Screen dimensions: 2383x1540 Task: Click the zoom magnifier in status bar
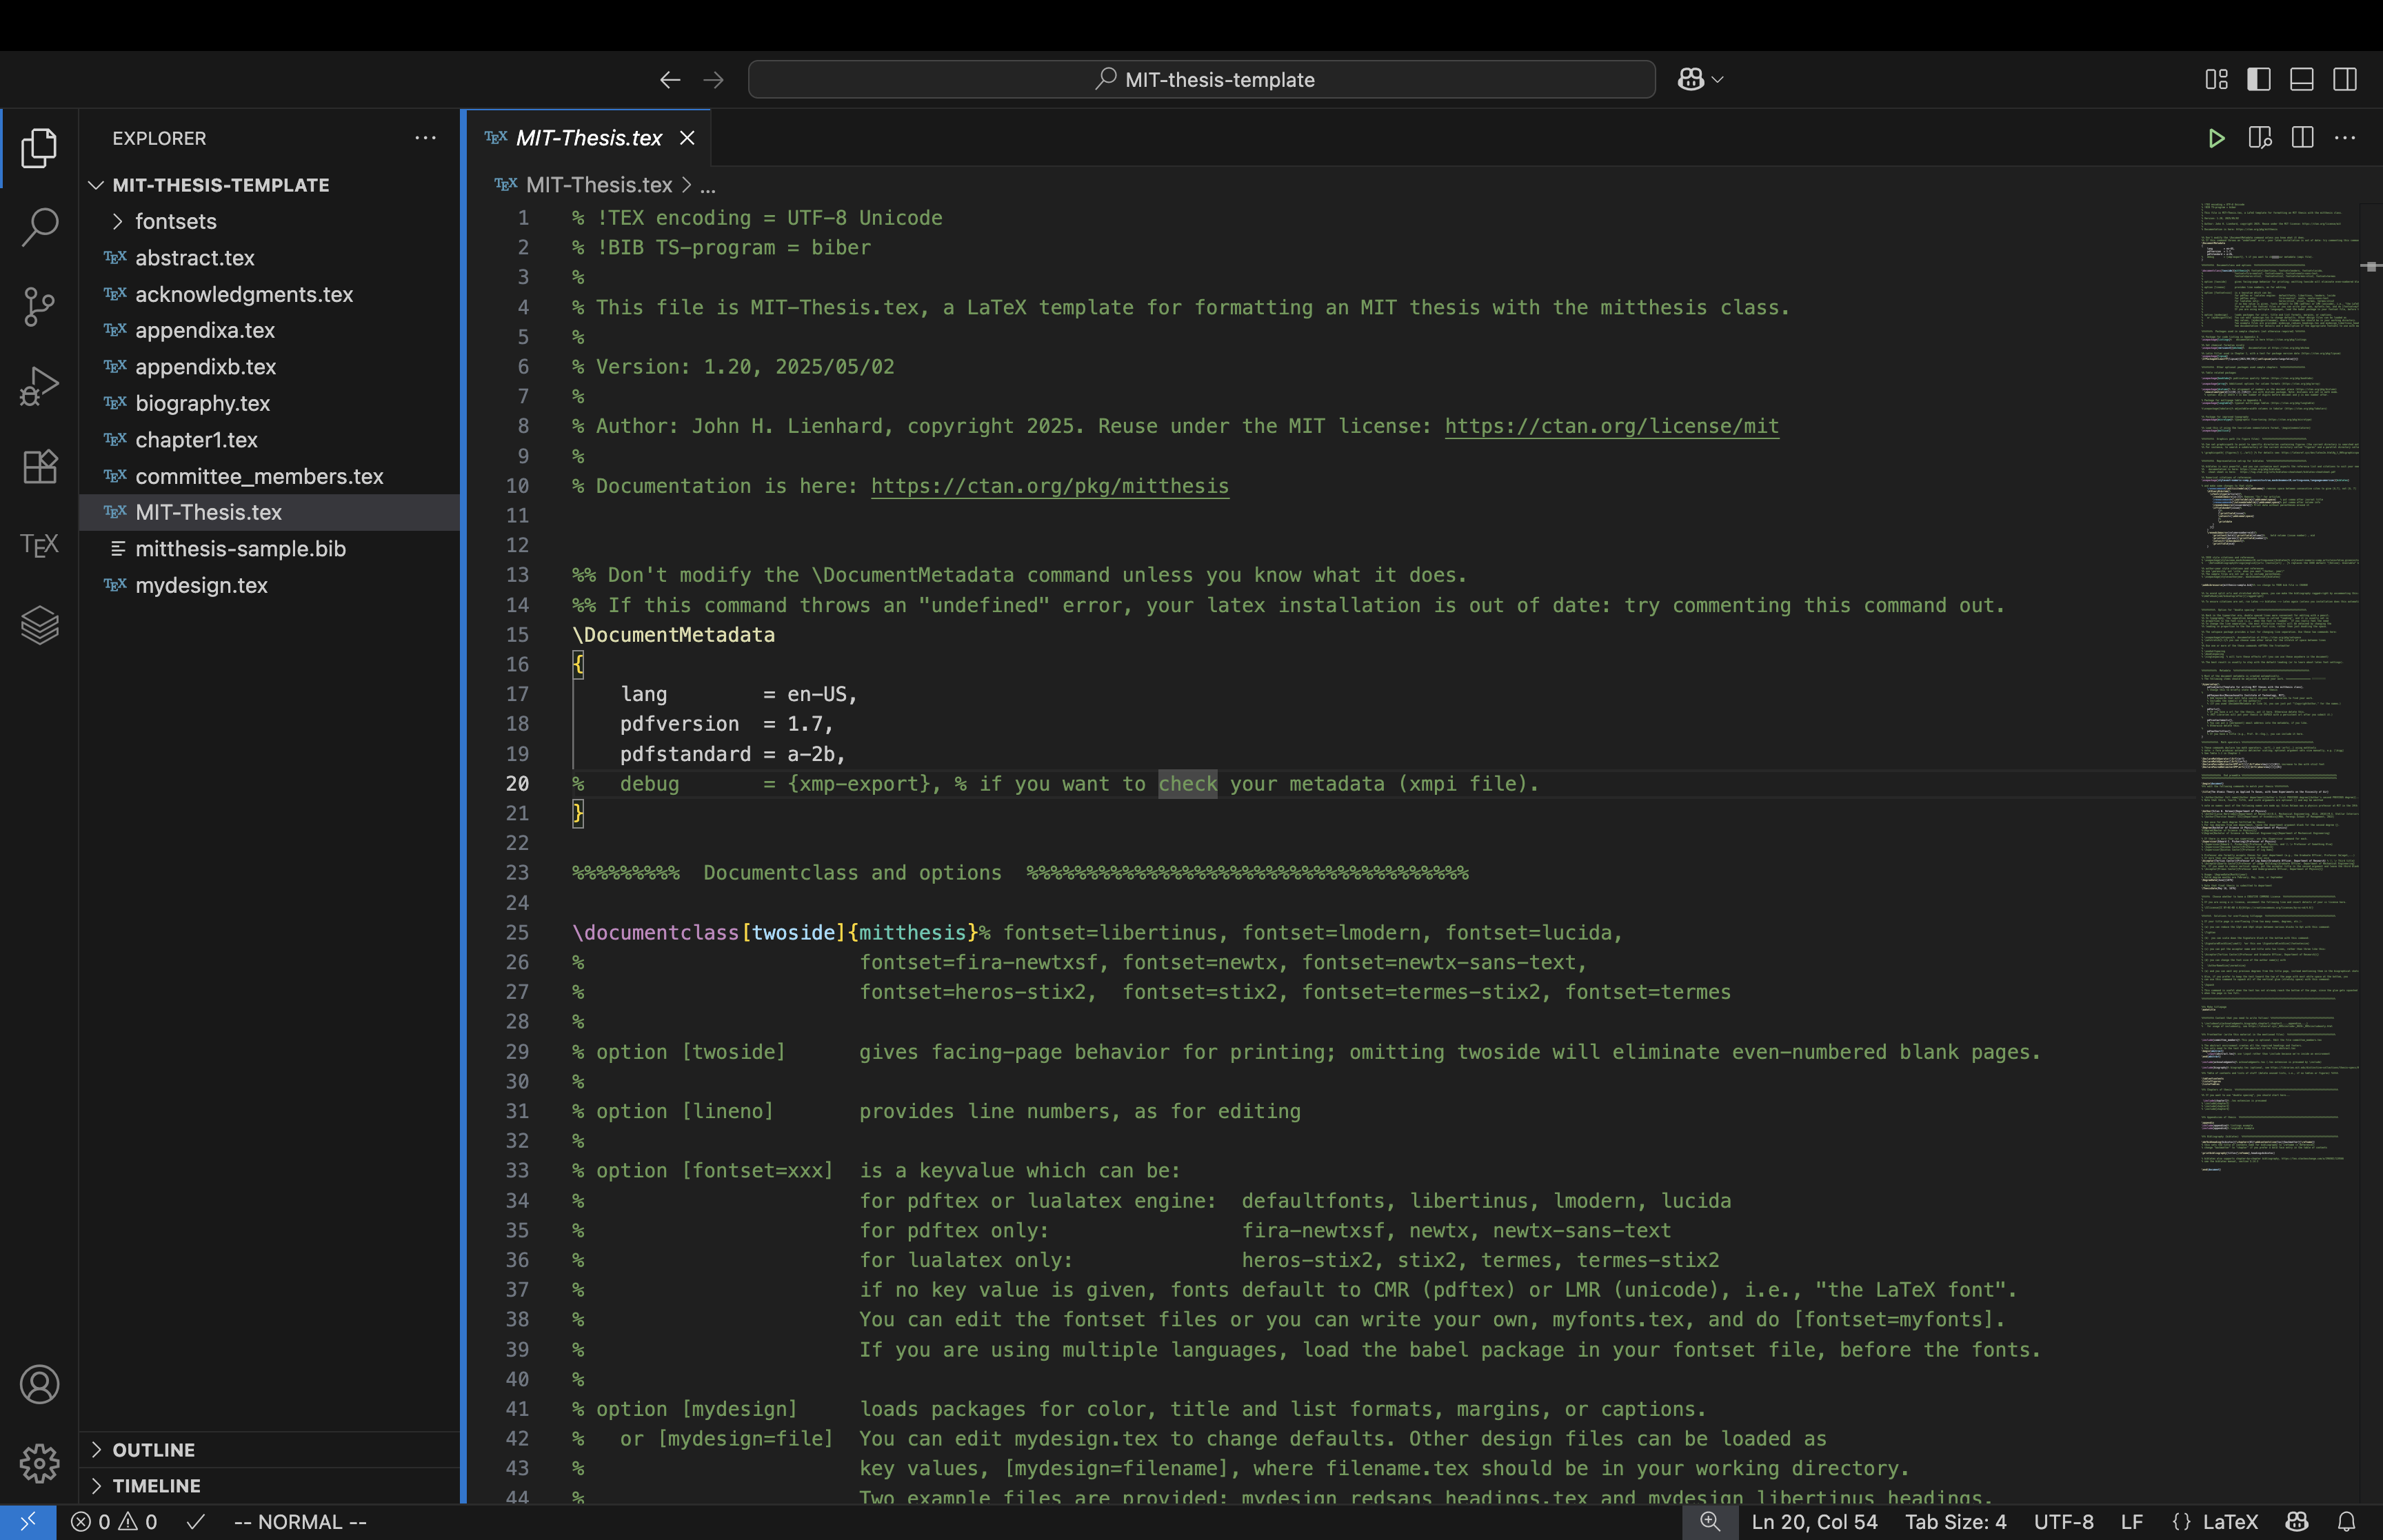[x=1710, y=1522]
